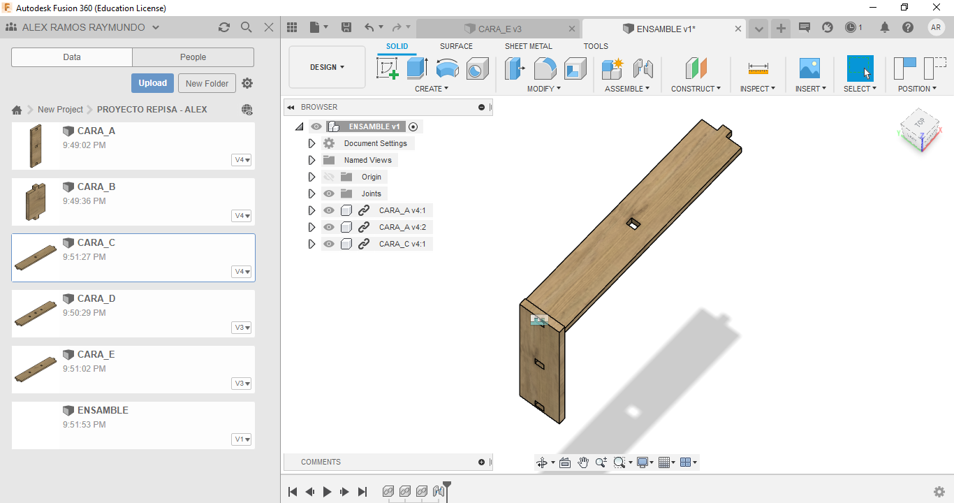
Task: Choose the Fillet tool in Modify
Action: (545, 68)
